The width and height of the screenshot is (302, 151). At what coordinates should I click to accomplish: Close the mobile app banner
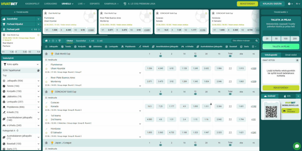pos(298,96)
